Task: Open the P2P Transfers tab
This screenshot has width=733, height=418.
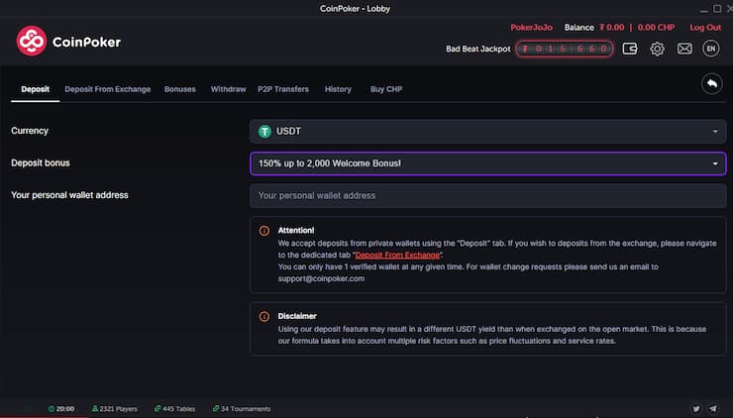Action: point(283,89)
